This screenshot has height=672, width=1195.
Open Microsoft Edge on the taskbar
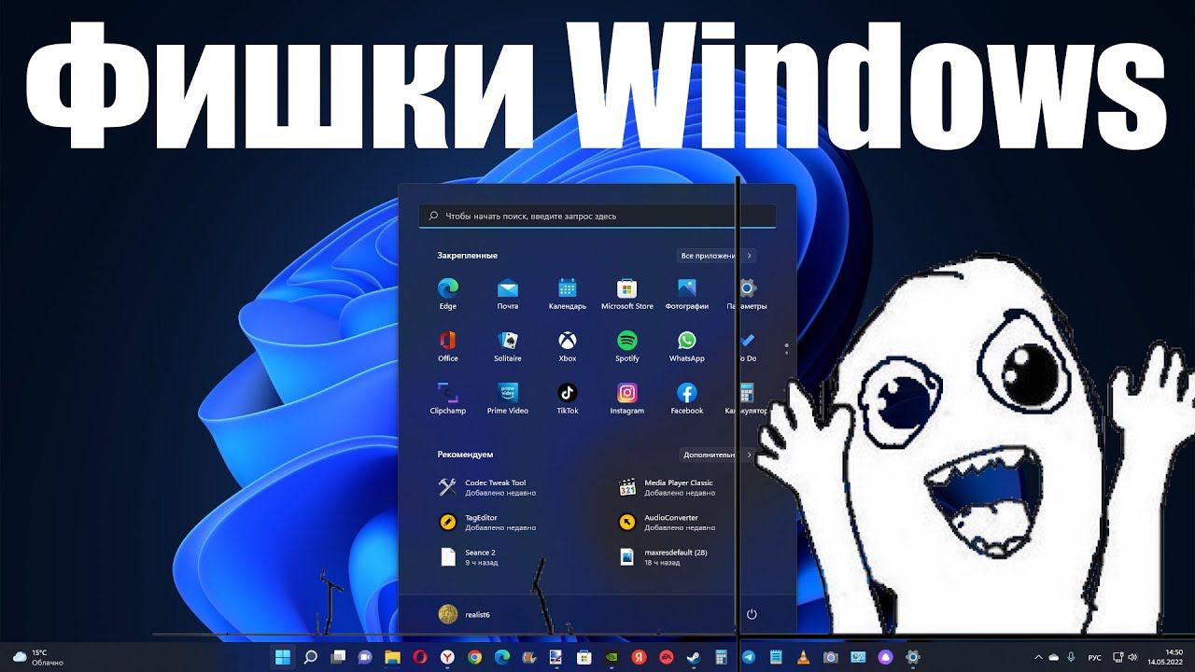click(x=502, y=656)
